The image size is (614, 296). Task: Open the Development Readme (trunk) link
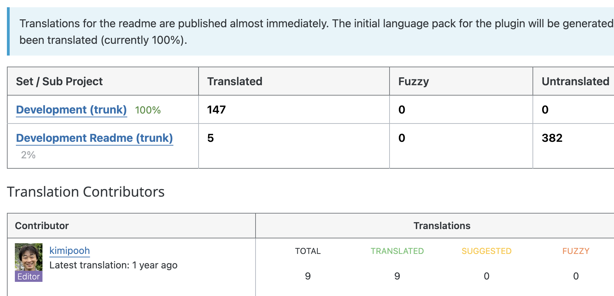coord(94,138)
